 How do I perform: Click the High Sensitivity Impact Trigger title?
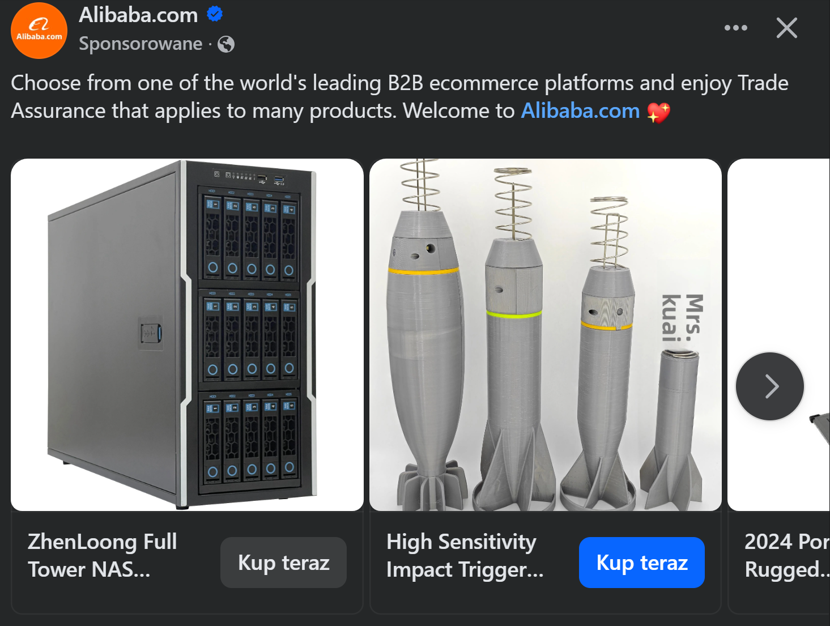tap(465, 556)
